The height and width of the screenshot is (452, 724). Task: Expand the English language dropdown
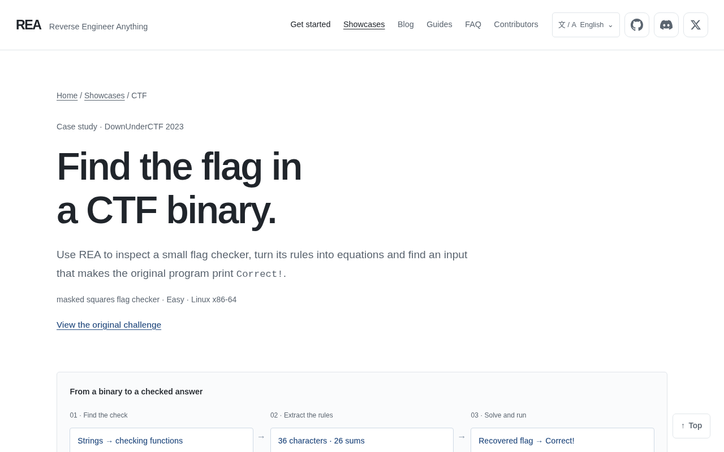click(x=586, y=25)
